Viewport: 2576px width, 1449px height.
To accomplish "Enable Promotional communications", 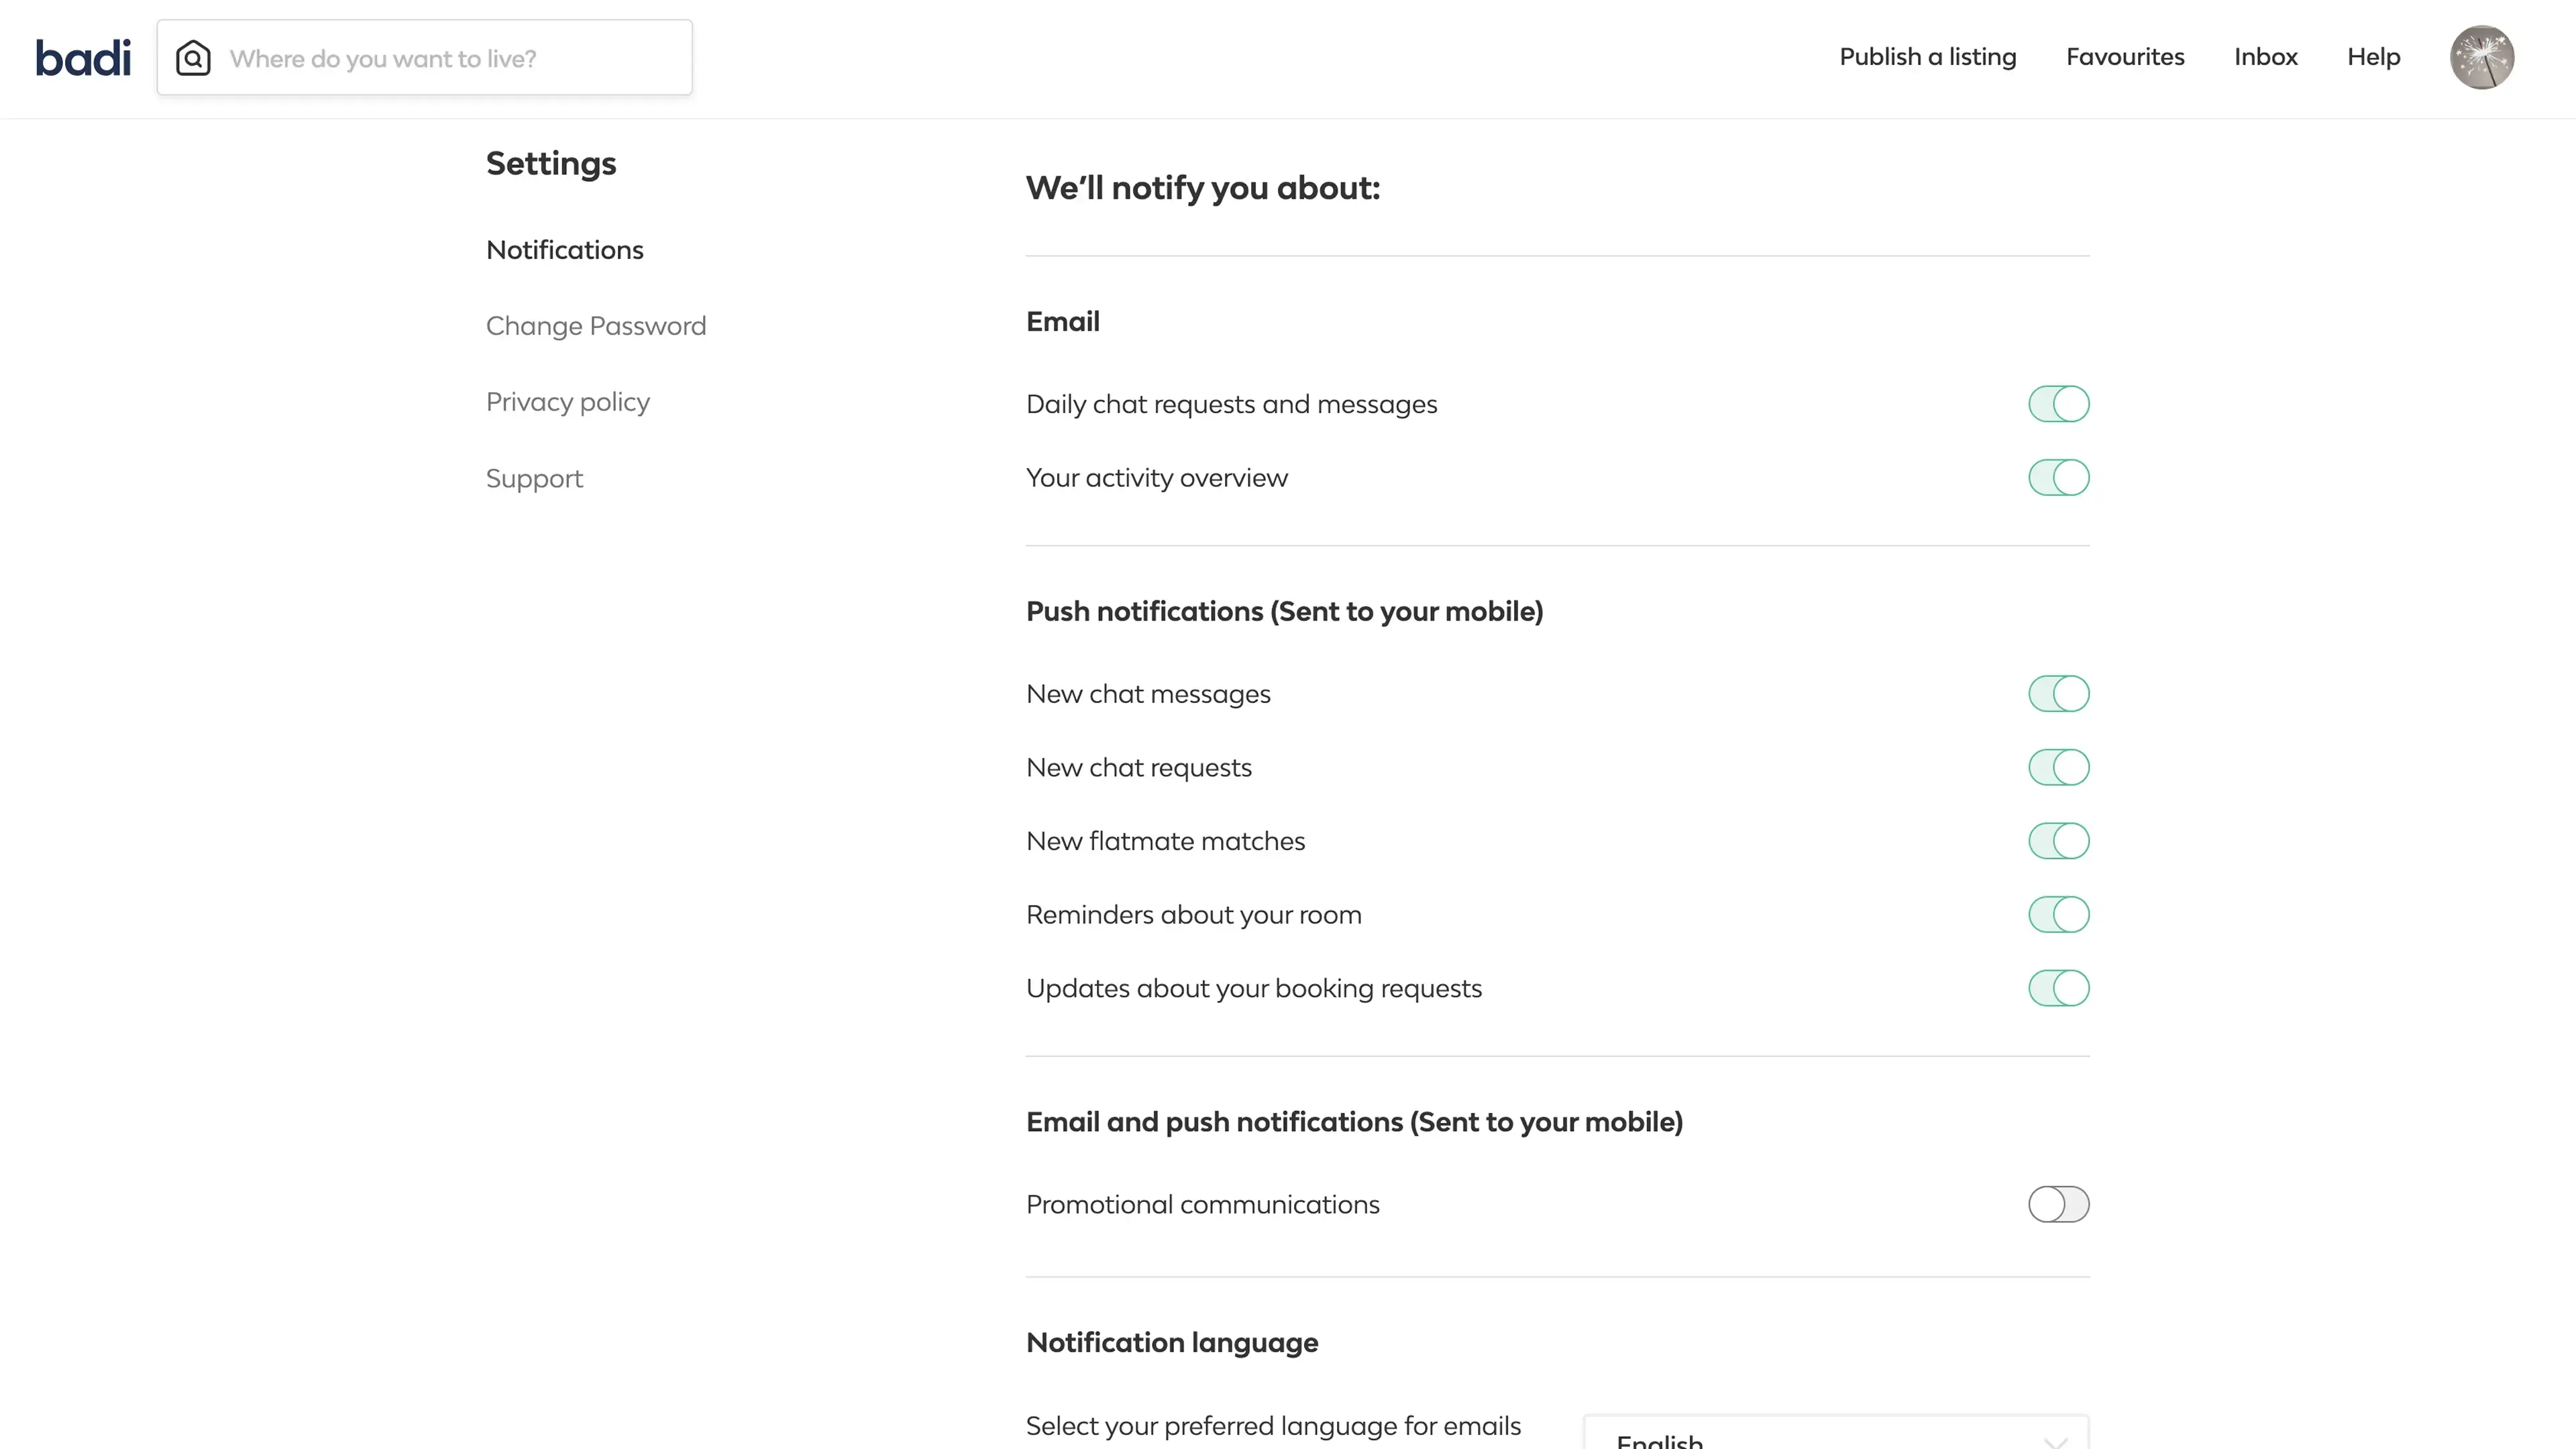I will 2058,1204.
